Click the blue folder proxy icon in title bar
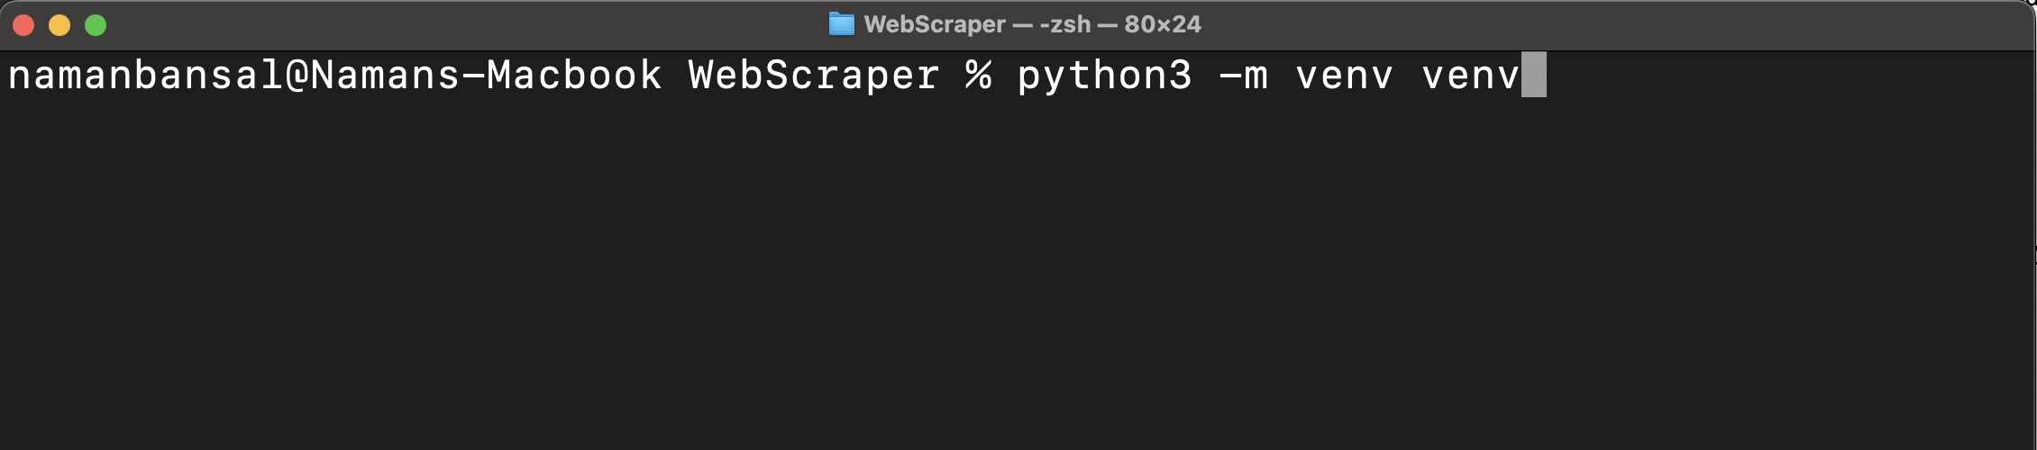Image resolution: width=2037 pixels, height=450 pixels. coord(841,24)
